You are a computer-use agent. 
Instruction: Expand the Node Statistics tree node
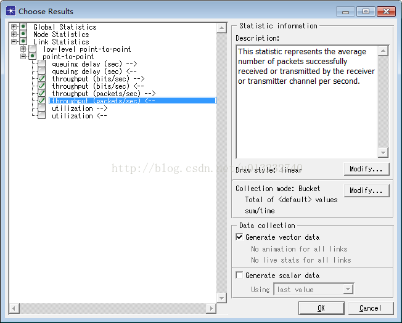pos(14,34)
